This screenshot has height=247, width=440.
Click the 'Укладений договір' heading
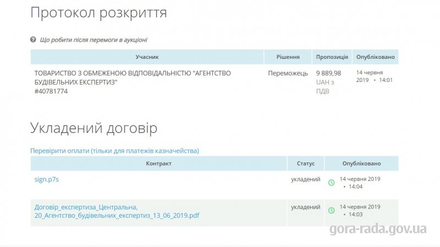94,128
